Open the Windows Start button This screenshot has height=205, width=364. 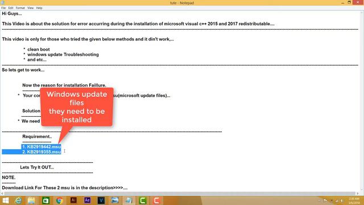[x=5, y=200]
